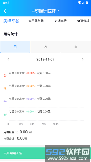Click the 75% axis label
This screenshot has height=162, width=91.
[x=44, y=124]
